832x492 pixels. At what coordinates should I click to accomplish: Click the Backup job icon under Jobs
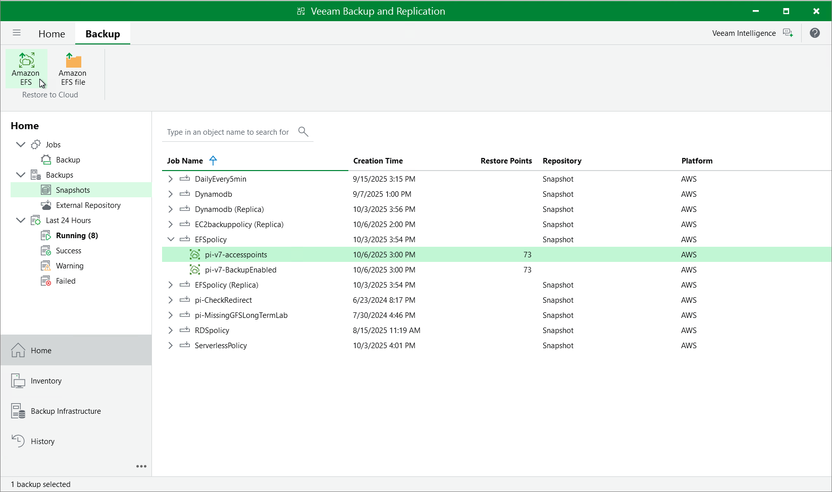point(46,160)
